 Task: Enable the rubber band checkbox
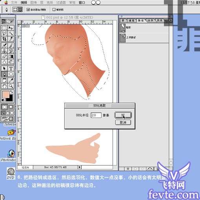point(54,9)
